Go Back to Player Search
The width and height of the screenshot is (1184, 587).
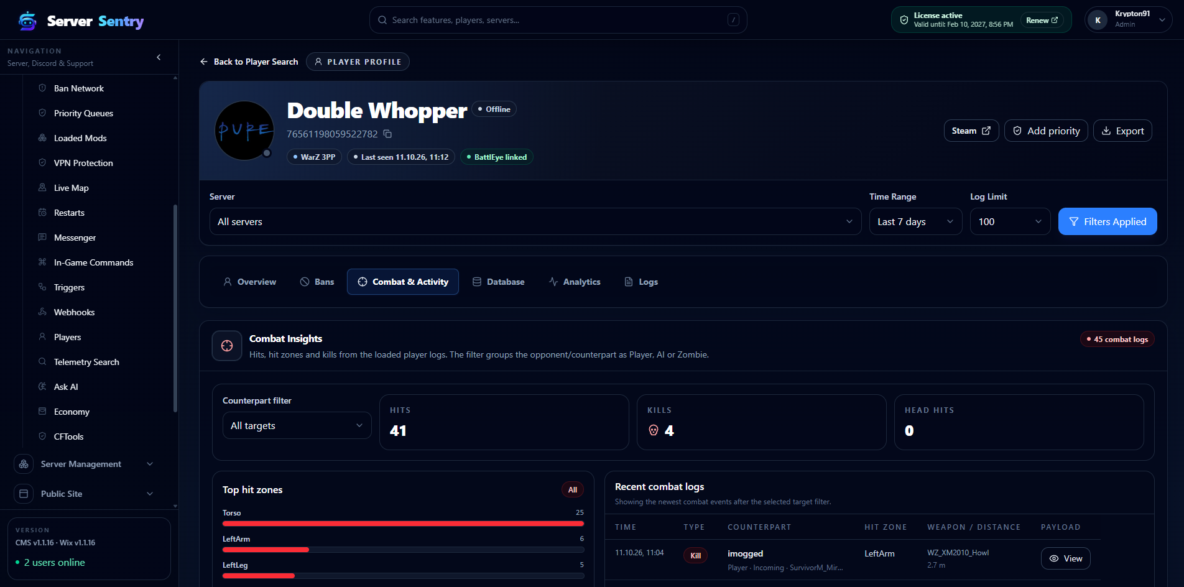(249, 62)
